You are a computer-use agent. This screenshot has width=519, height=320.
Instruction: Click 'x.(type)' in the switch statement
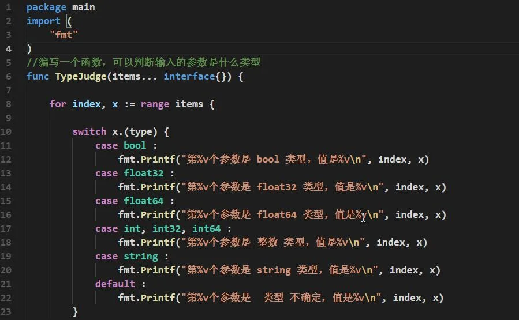pos(135,132)
